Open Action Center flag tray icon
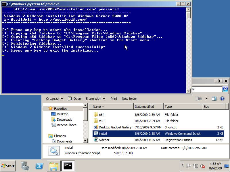This screenshot has height=172, width=230. pos(189,166)
